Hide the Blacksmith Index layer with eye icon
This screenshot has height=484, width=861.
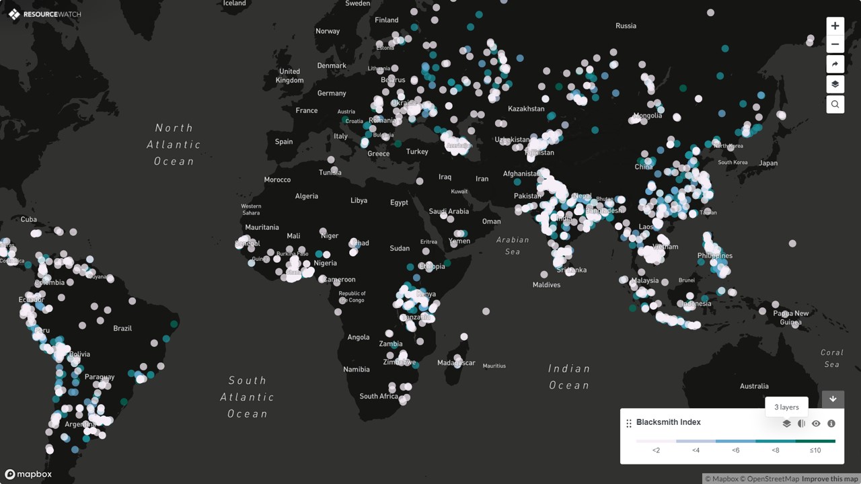pos(816,424)
